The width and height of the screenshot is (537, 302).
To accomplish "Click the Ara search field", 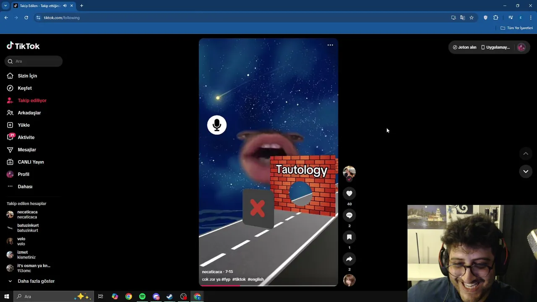I will (x=34, y=61).
